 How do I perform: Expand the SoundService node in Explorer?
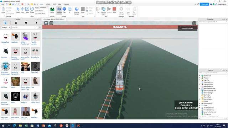(x=200, y=103)
